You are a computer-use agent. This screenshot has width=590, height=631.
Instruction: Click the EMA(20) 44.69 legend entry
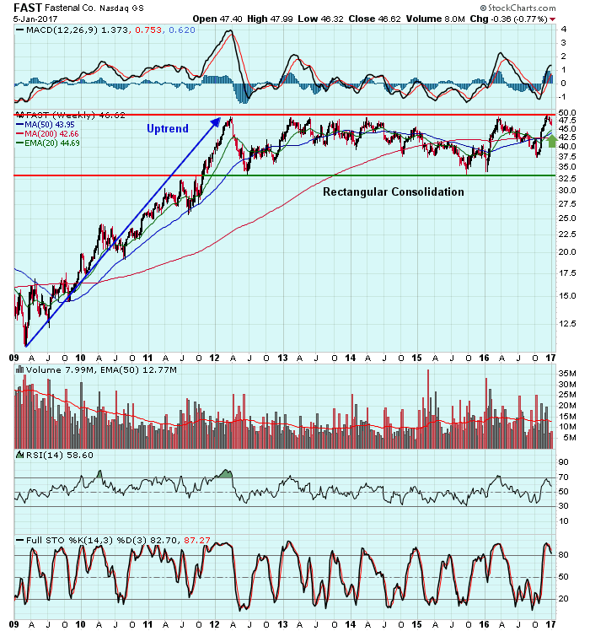tap(52, 143)
